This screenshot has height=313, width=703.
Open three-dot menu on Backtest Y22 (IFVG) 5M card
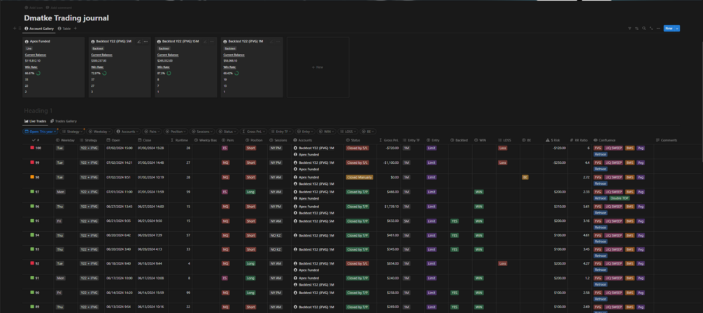(145, 41)
